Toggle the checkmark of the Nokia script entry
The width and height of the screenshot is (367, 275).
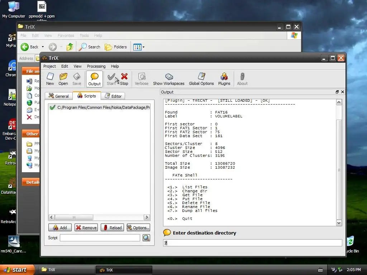(53, 107)
